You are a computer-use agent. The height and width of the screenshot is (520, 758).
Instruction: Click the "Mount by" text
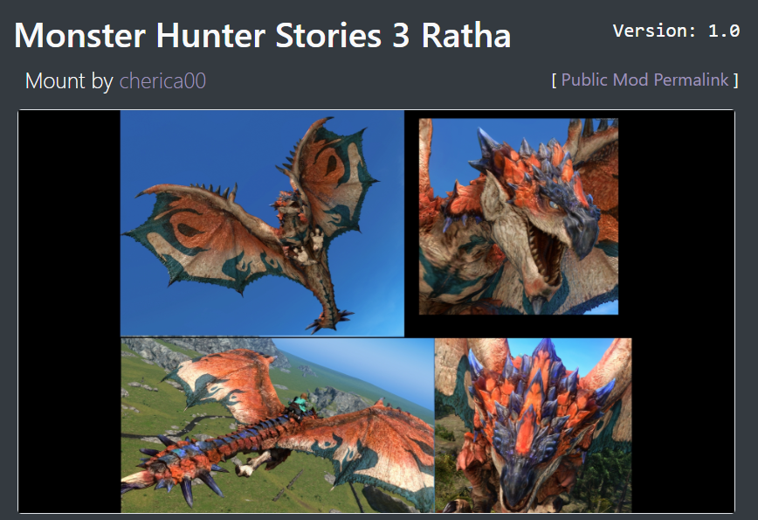[x=69, y=80]
